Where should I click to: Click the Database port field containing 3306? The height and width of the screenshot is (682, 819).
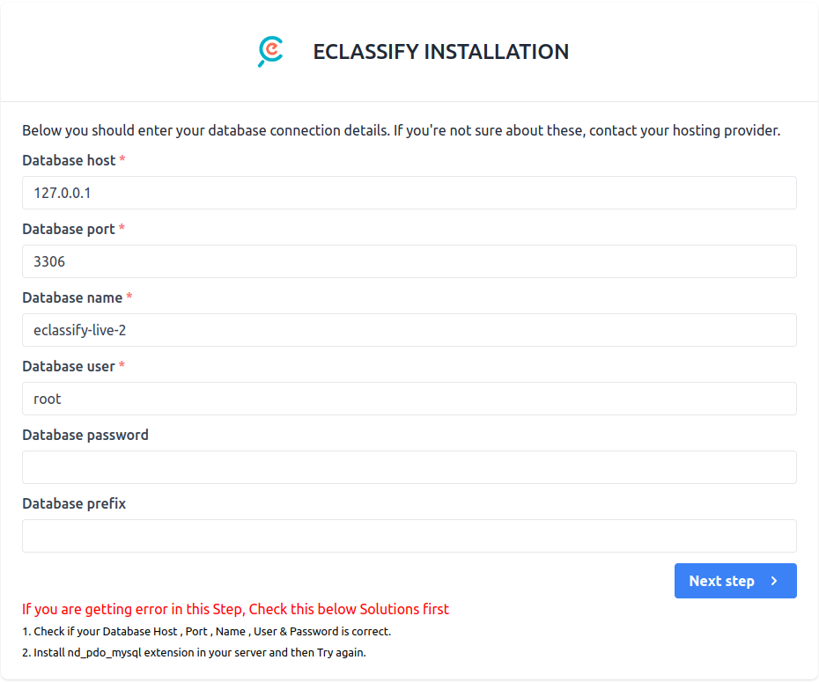(x=409, y=261)
